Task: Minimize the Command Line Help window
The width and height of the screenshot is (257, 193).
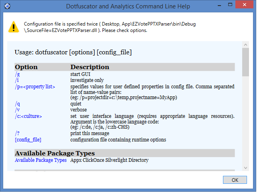Action: pos(219,6)
